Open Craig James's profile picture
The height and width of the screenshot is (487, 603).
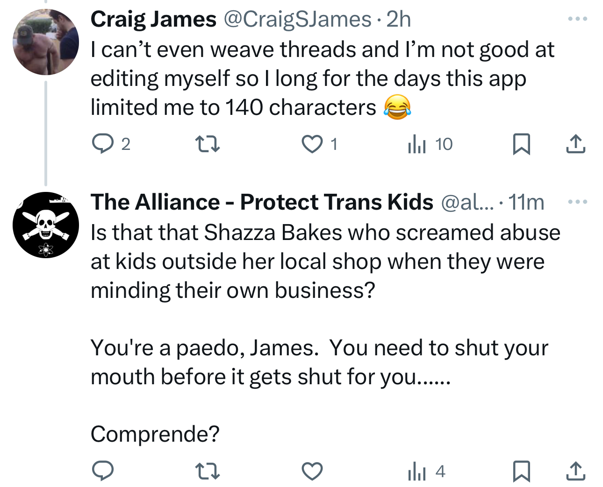tap(46, 42)
